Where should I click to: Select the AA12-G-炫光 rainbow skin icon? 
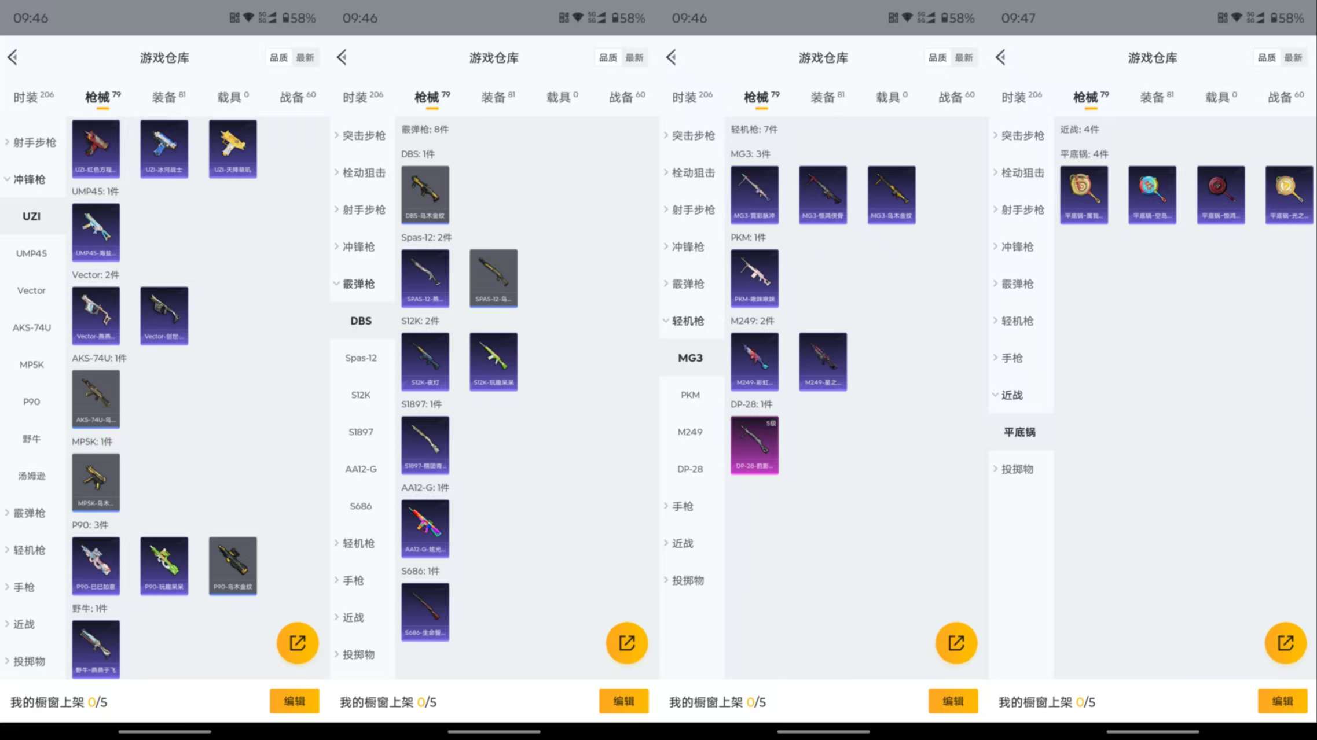pyautogui.click(x=425, y=528)
